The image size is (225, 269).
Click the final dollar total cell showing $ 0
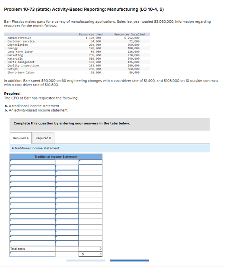tap(90, 254)
